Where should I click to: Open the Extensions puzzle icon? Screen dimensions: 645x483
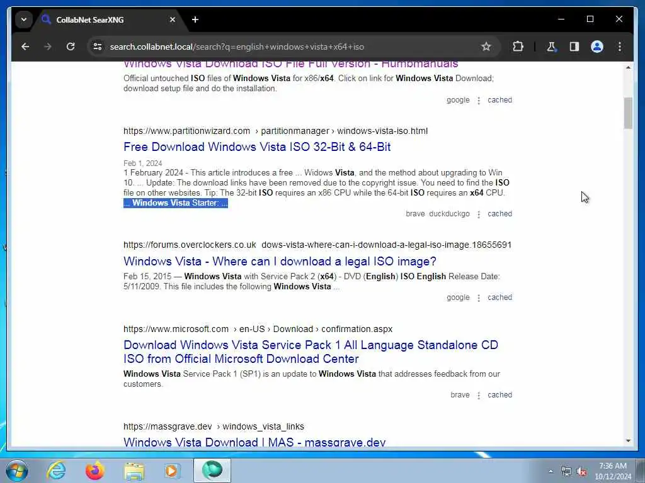518,47
